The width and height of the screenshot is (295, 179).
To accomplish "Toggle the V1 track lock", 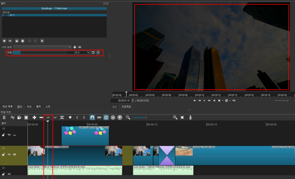I will click(x=3, y=154).
